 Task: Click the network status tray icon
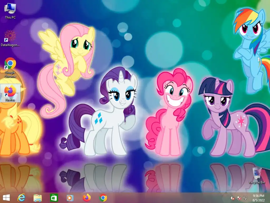click(x=245, y=198)
